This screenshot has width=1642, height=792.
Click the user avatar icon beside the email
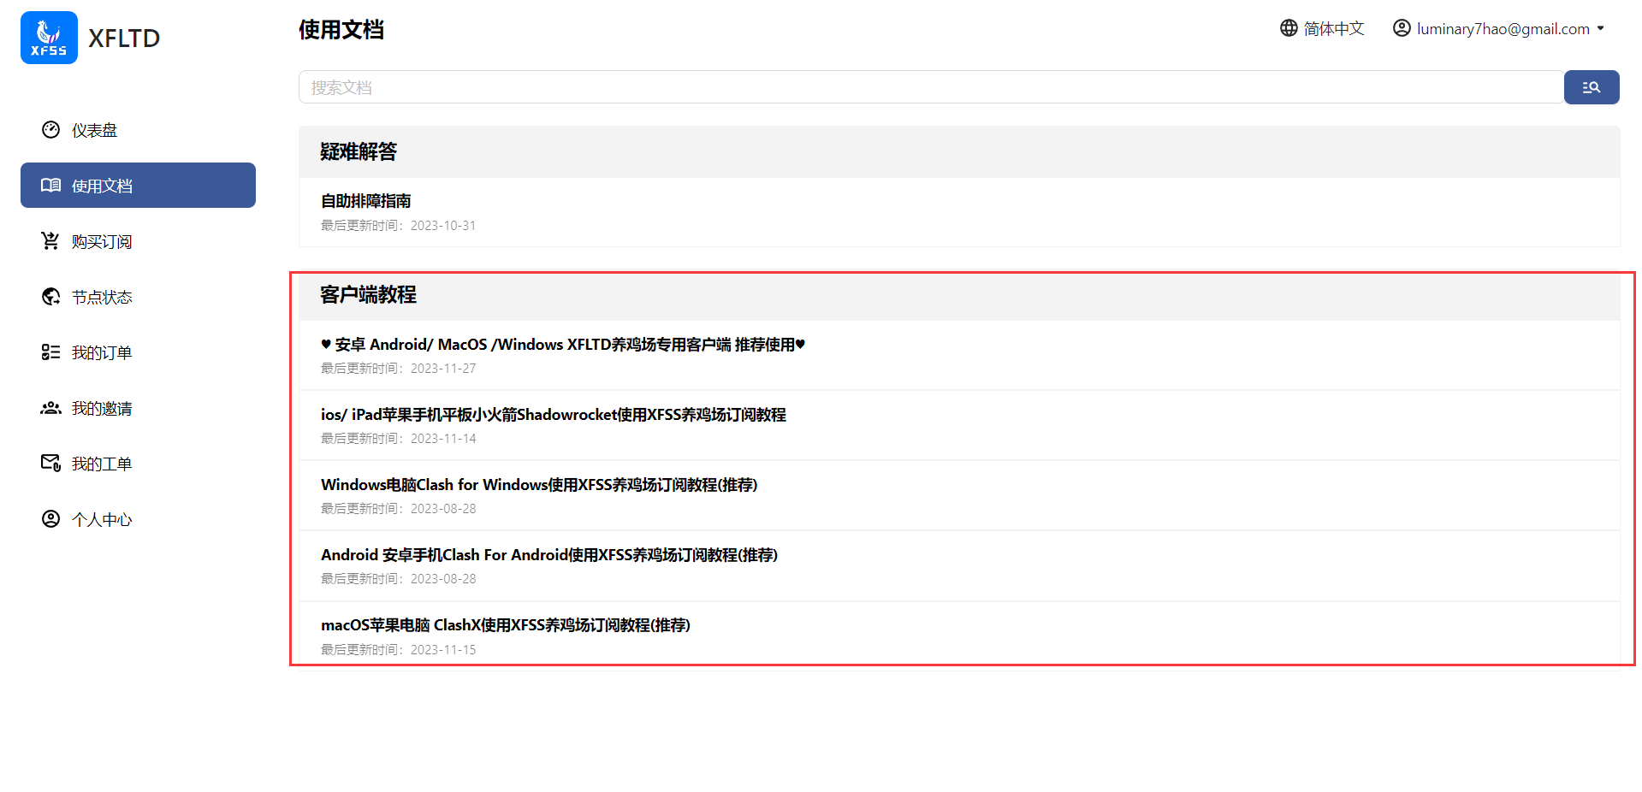tap(1402, 28)
